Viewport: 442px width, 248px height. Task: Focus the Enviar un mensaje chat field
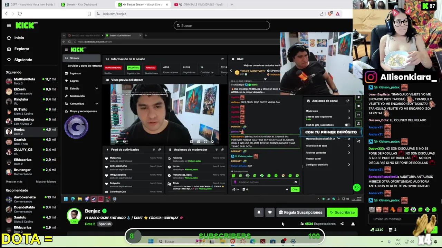[x=402, y=219]
